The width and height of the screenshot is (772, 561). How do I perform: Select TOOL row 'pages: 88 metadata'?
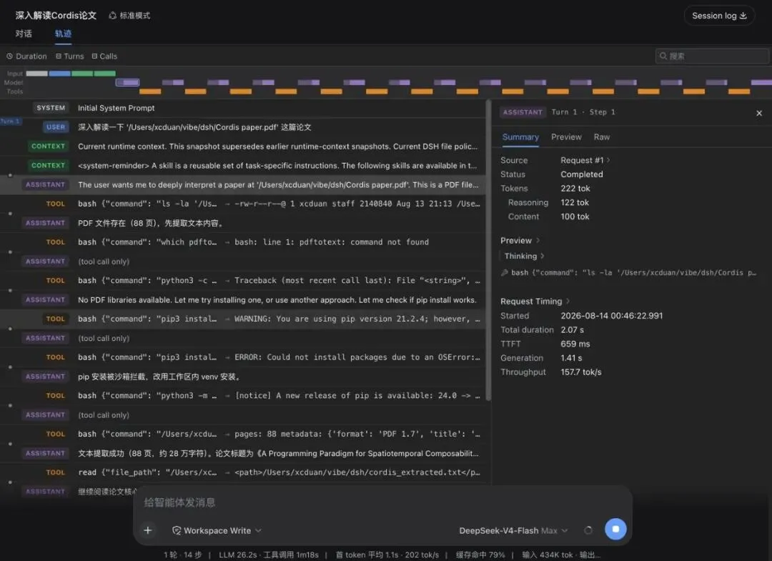(243, 434)
